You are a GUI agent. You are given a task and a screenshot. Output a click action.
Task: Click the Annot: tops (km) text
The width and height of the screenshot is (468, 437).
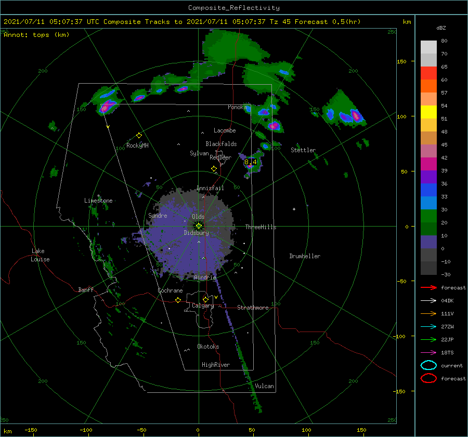click(36, 35)
